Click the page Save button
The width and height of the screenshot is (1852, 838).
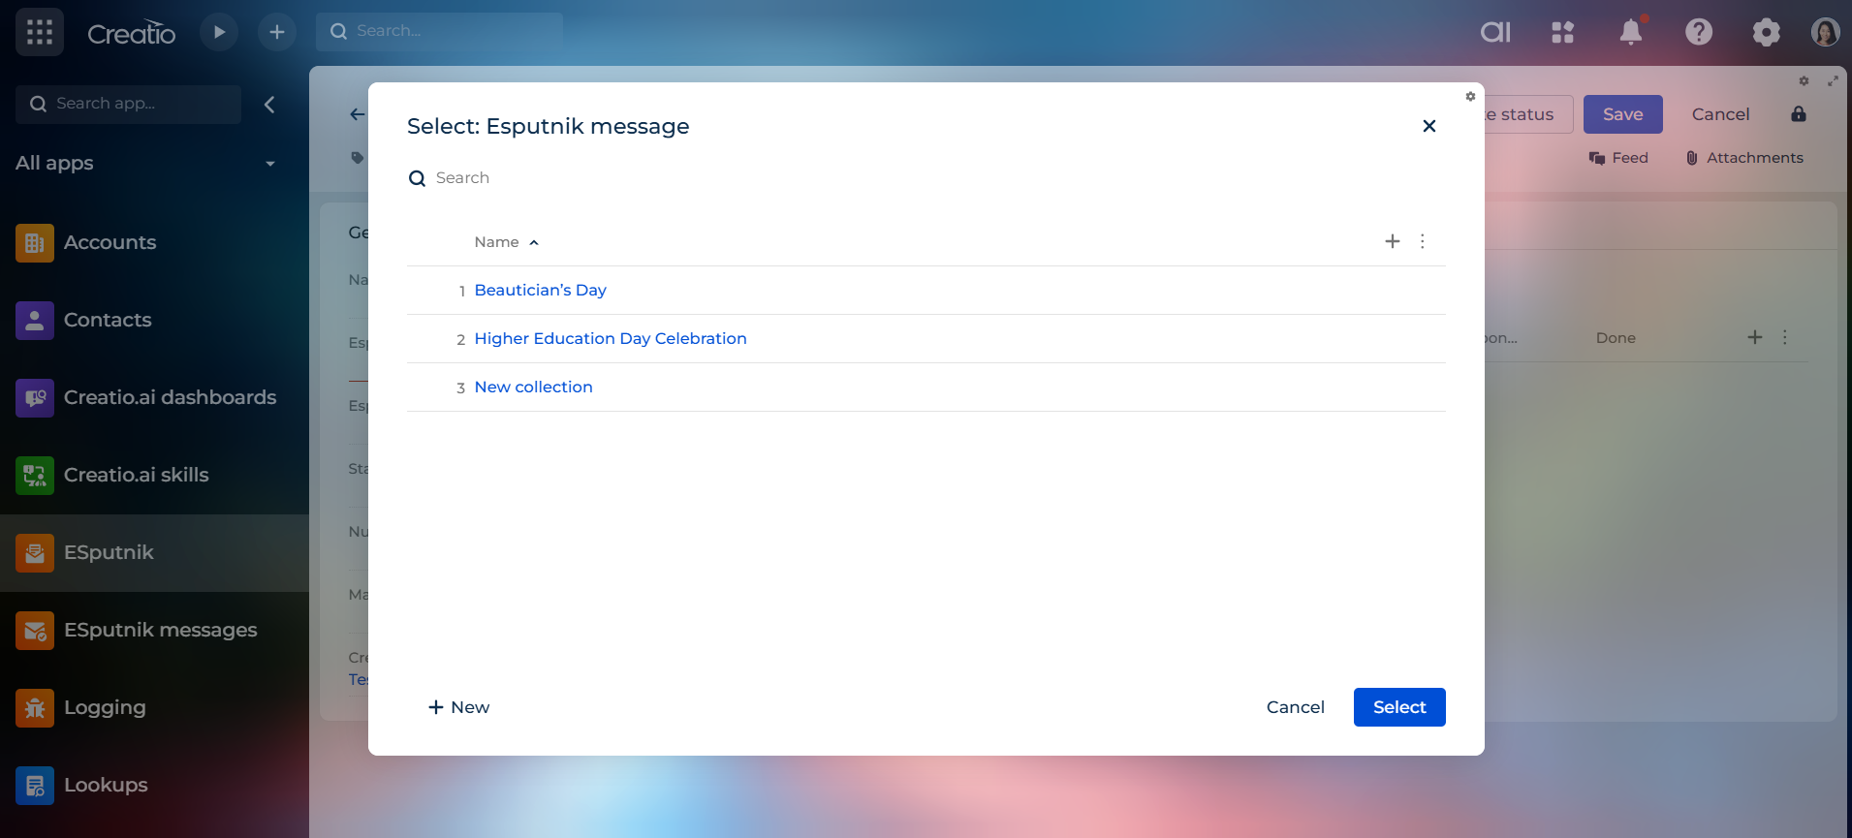click(1623, 114)
